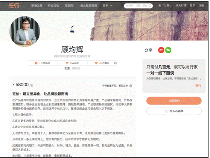Click the 在行 logo in header
This screenshot has height=158, width=210.
(x=14, y=6)
